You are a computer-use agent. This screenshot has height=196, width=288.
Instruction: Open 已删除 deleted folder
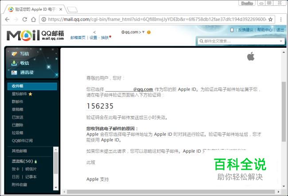pyautogui.click(x=17, y=125)
